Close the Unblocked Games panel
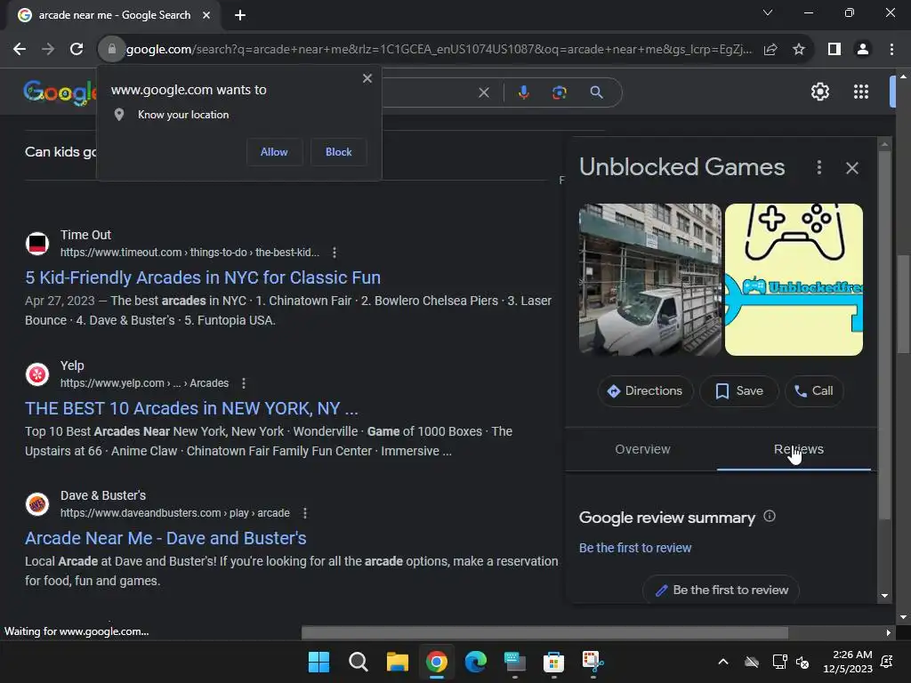Image resolution: width=911 pixels, height=683 pixels. click(851, 168)
